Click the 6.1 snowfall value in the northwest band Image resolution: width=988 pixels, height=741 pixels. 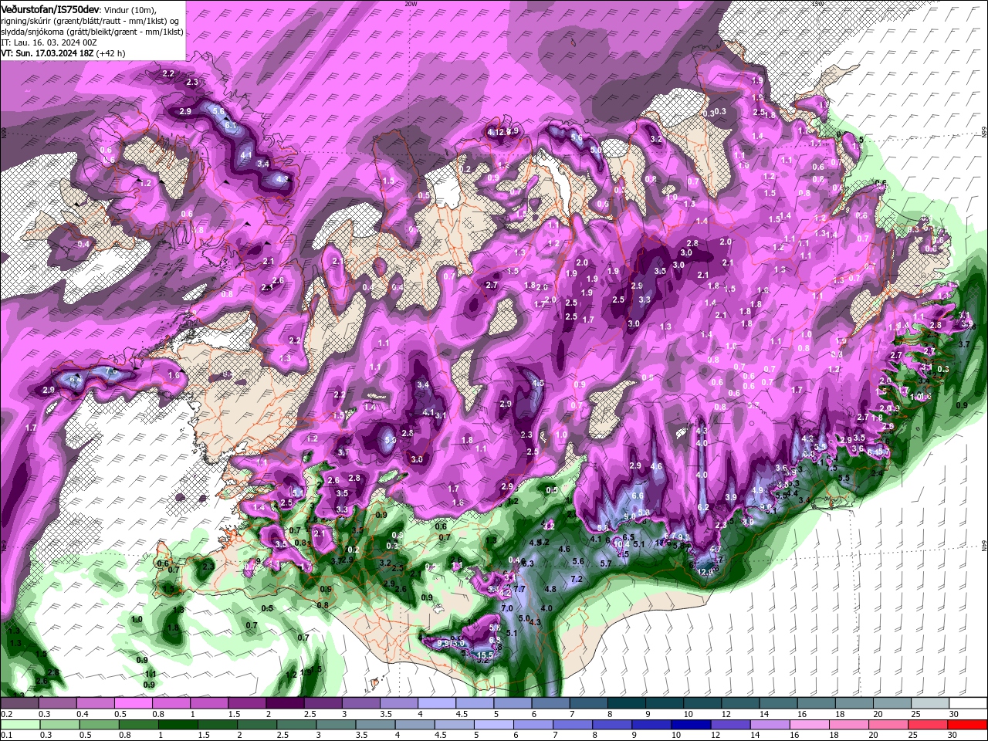230,125
